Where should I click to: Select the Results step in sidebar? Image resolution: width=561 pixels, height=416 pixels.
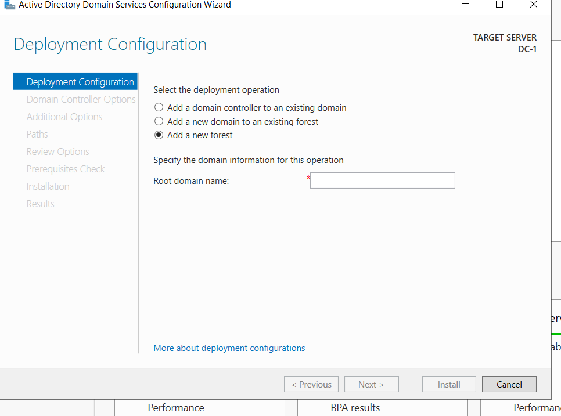pos(40,204)
